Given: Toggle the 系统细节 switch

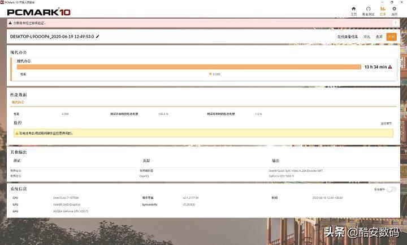Looking at the screenshot, I should coord(391,189).
